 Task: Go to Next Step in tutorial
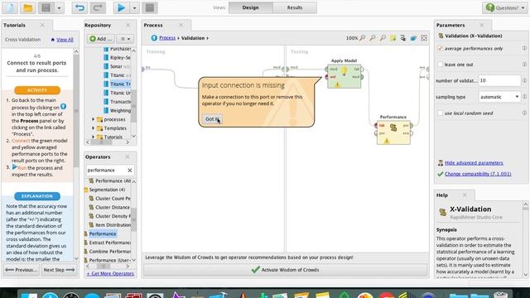click(59, 270)
